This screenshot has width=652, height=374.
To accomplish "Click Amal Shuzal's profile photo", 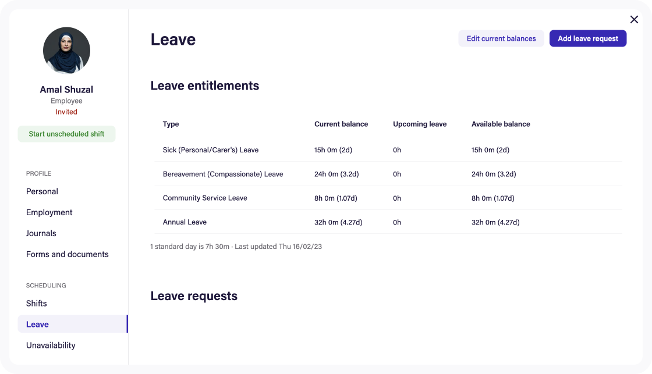I will pyautogui.click(x=66, y=51).
